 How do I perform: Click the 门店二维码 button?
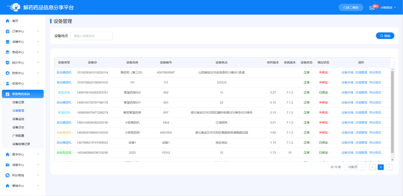[x=351, y=8]
